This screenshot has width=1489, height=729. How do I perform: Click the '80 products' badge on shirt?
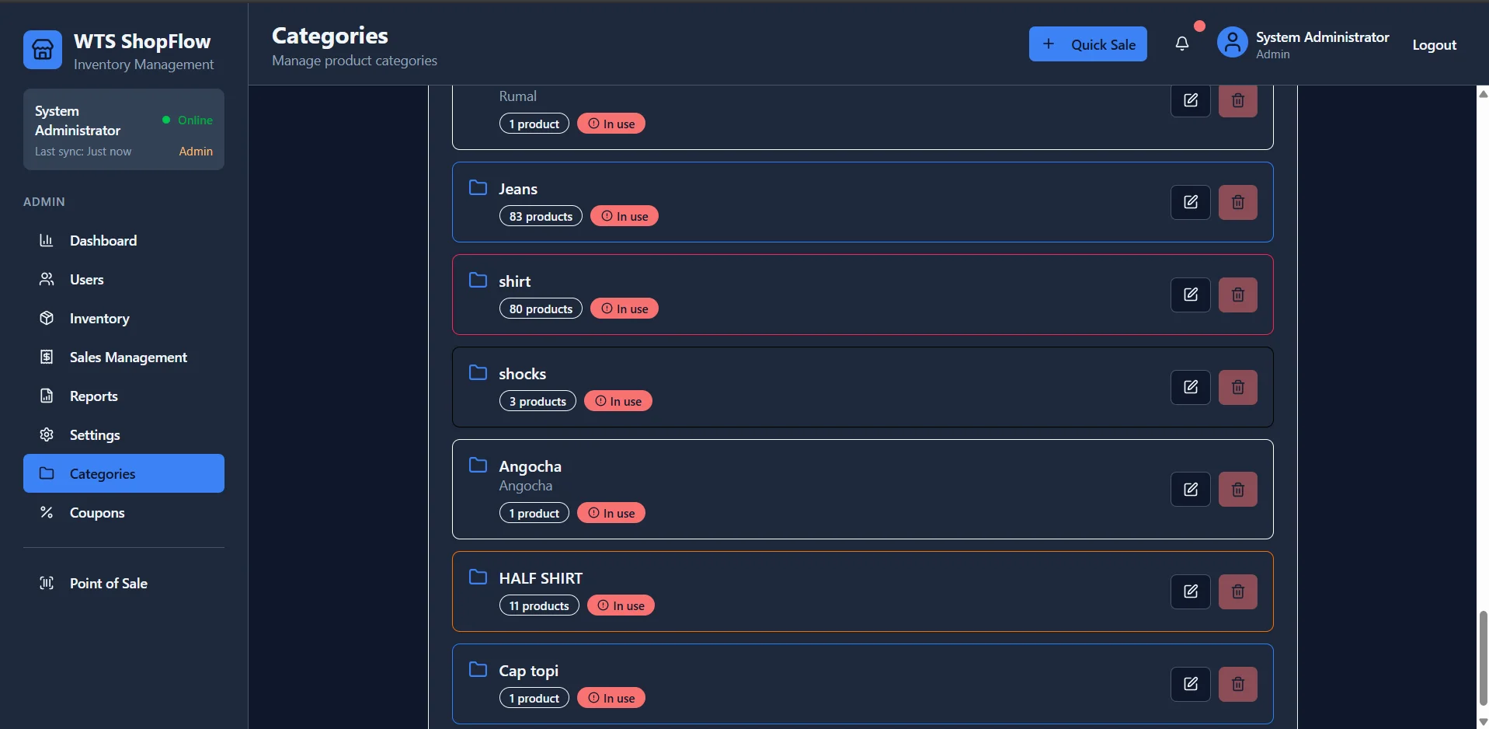[541, 309]
